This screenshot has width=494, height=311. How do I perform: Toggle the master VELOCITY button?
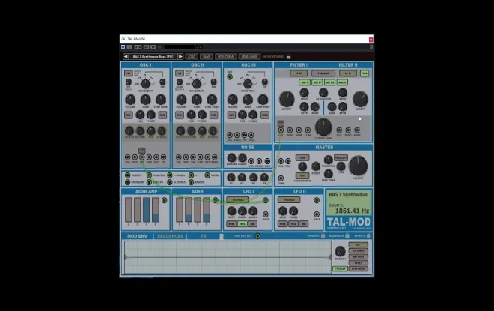(x=341, y=157)
